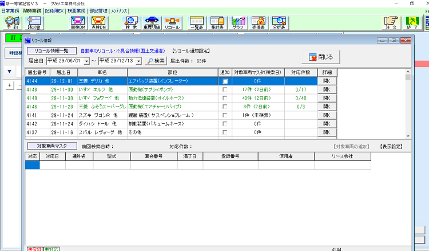Toggle 通知 checkbox for record 4148

(x=225, y=89)
